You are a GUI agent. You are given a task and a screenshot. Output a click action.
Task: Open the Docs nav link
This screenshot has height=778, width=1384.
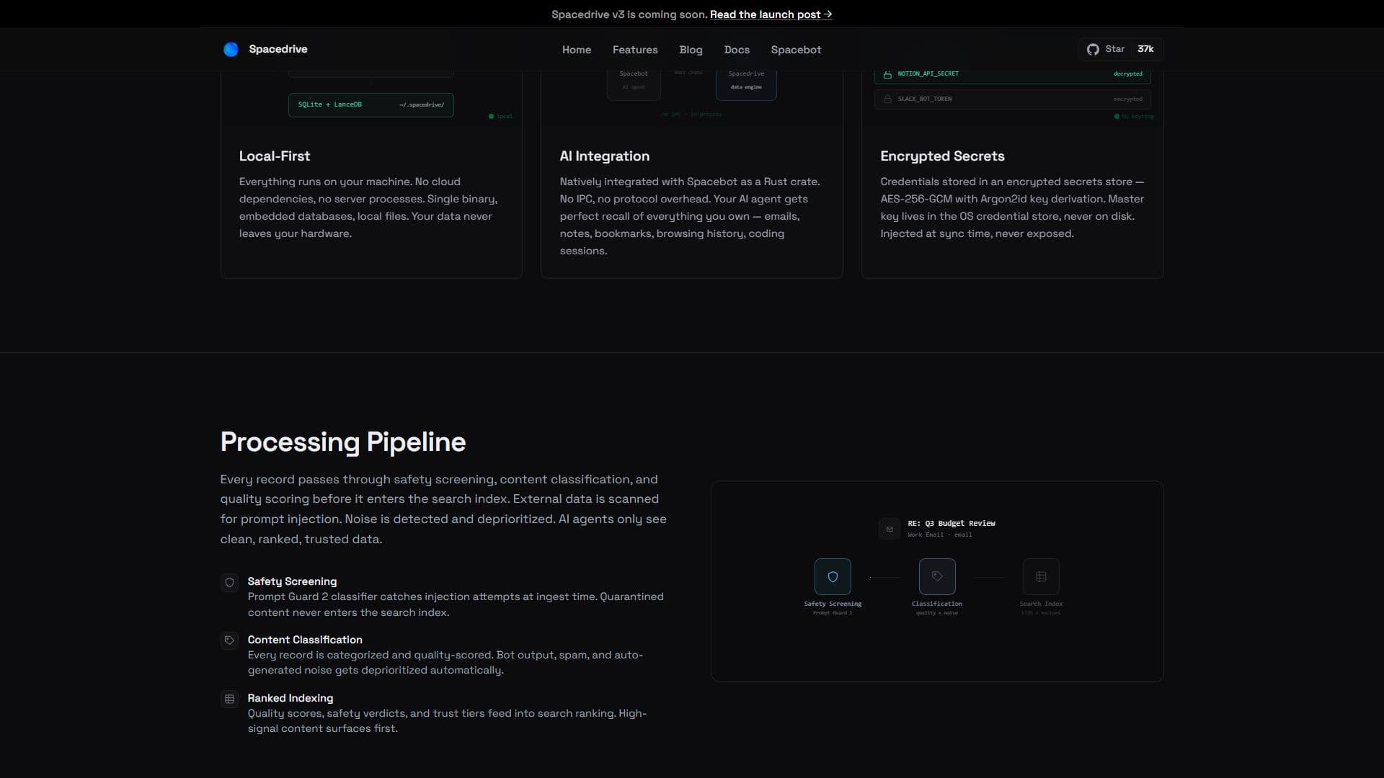click(x=737, y=50)
